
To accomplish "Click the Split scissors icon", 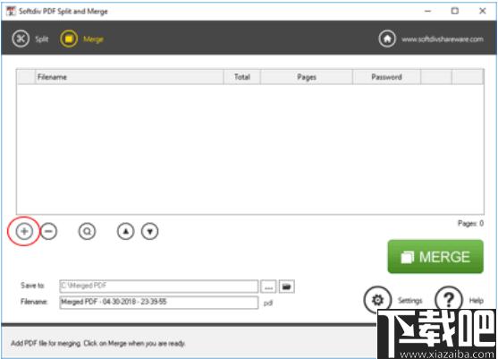I will tap(21, 38).
